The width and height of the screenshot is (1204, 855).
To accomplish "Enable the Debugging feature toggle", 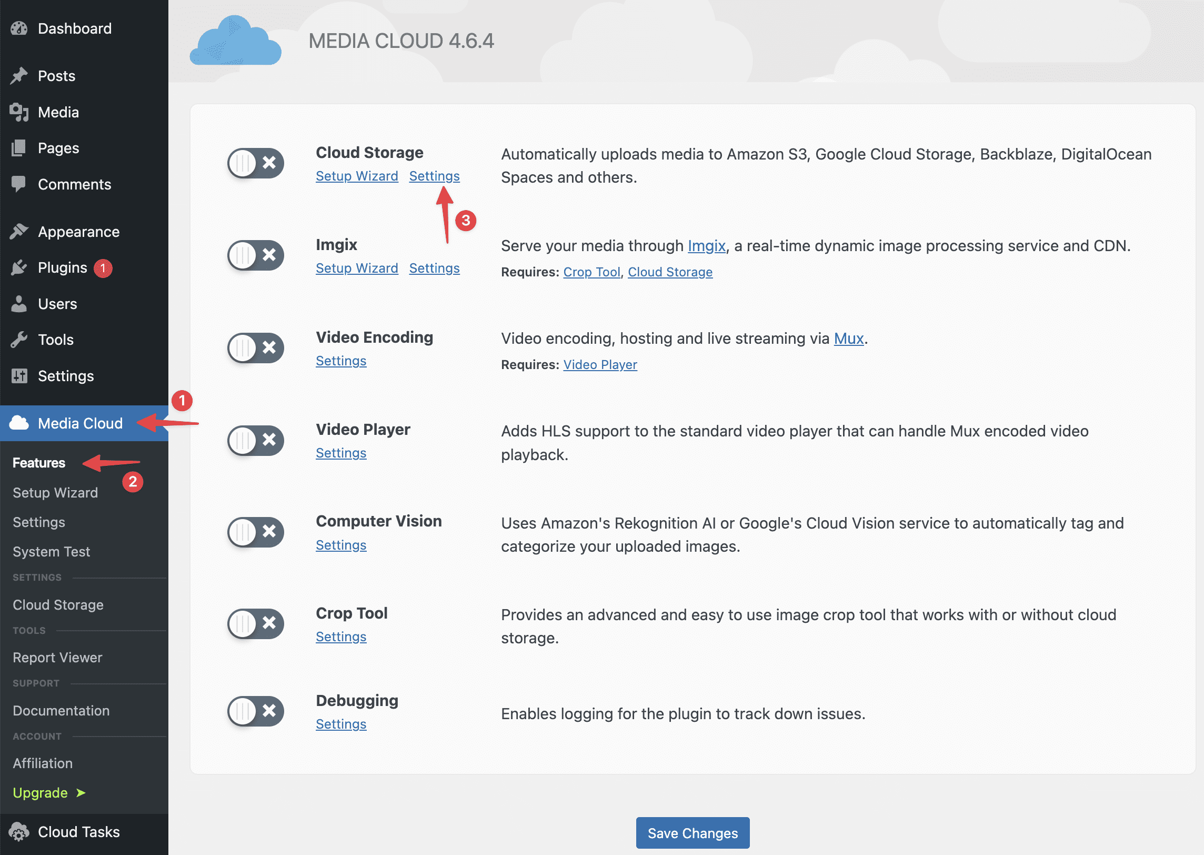I will pyautogui.click(x=255, y=711).
